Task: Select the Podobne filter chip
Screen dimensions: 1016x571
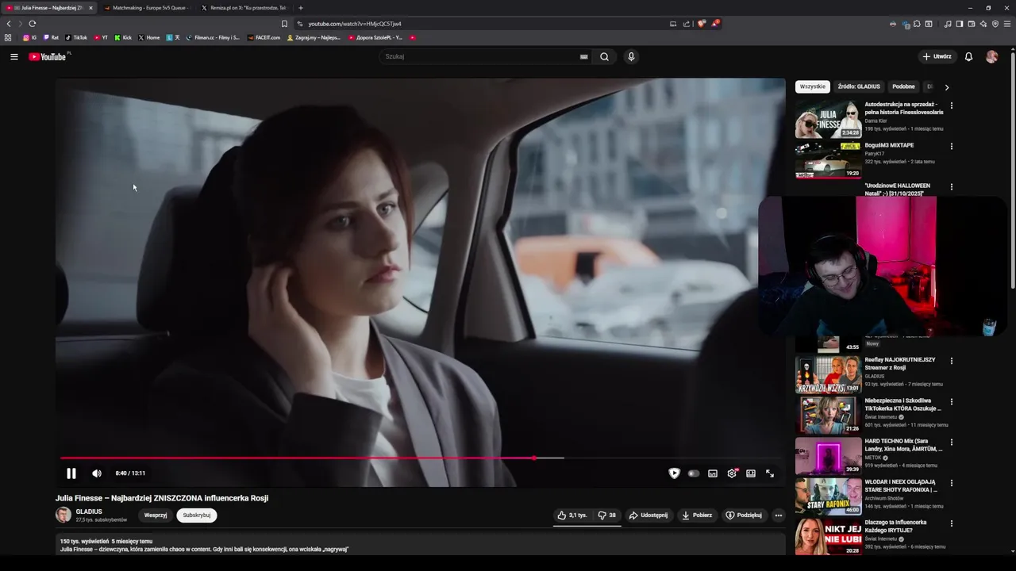Action: click(903, 86)
